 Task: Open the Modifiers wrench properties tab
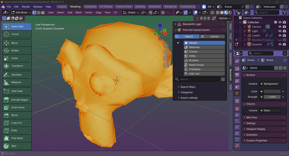(237, 115)
